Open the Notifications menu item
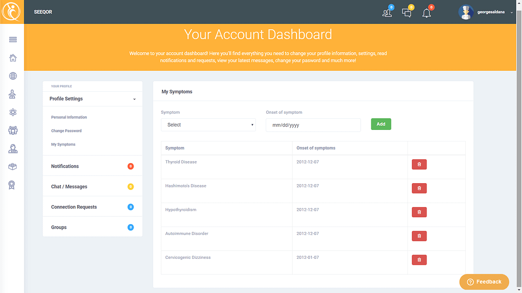 92,166
